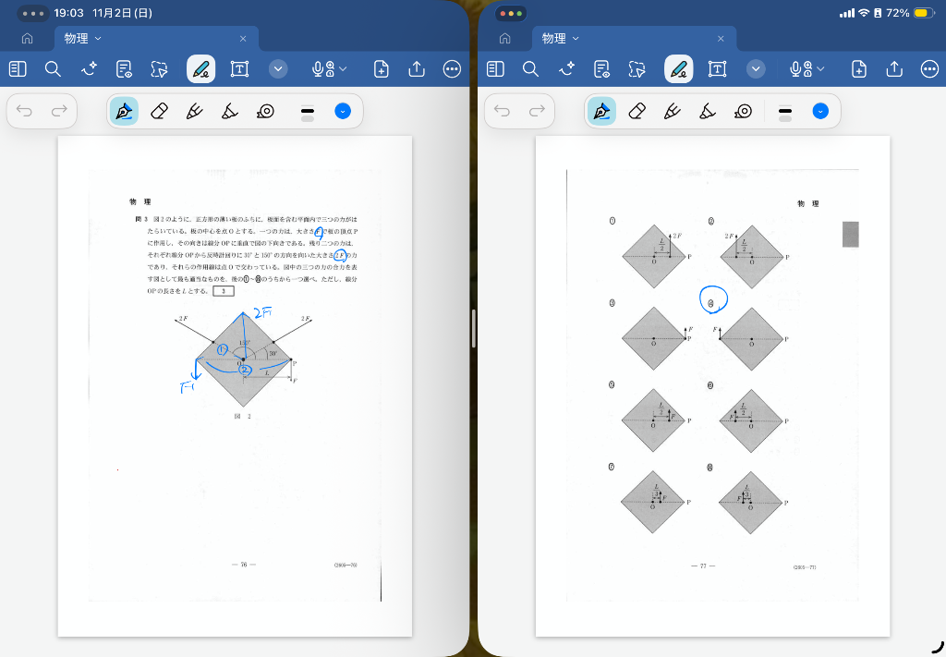The width and height of the screenshot is (946, 657).
Task: Tap the share icon in left window
Action: [x=417, y=69]
